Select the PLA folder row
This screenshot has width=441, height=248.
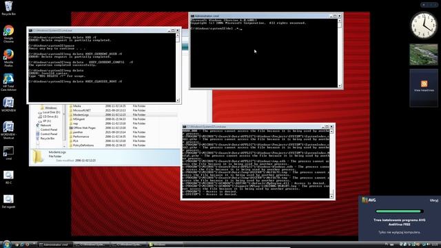123,141
